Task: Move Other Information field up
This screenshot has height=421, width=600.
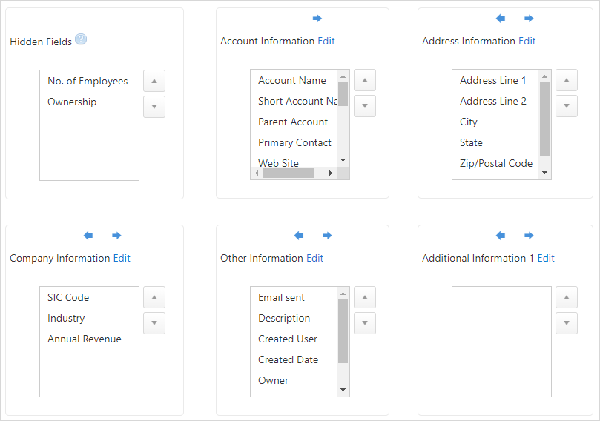Action: tap(365, 297)
